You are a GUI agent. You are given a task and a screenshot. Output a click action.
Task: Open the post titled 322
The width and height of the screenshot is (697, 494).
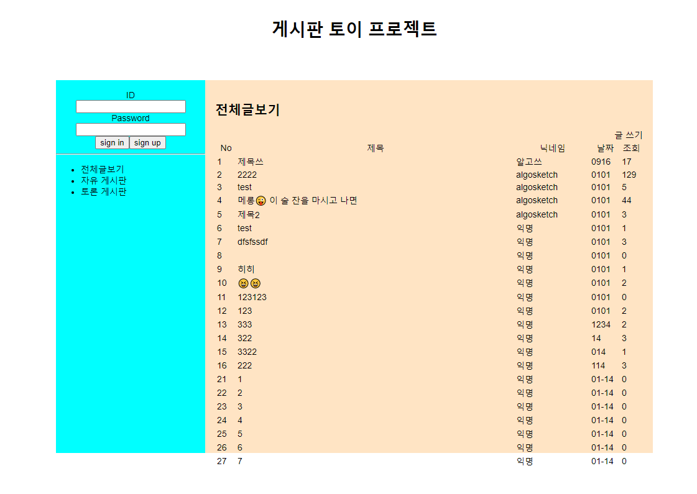[245, 338]
